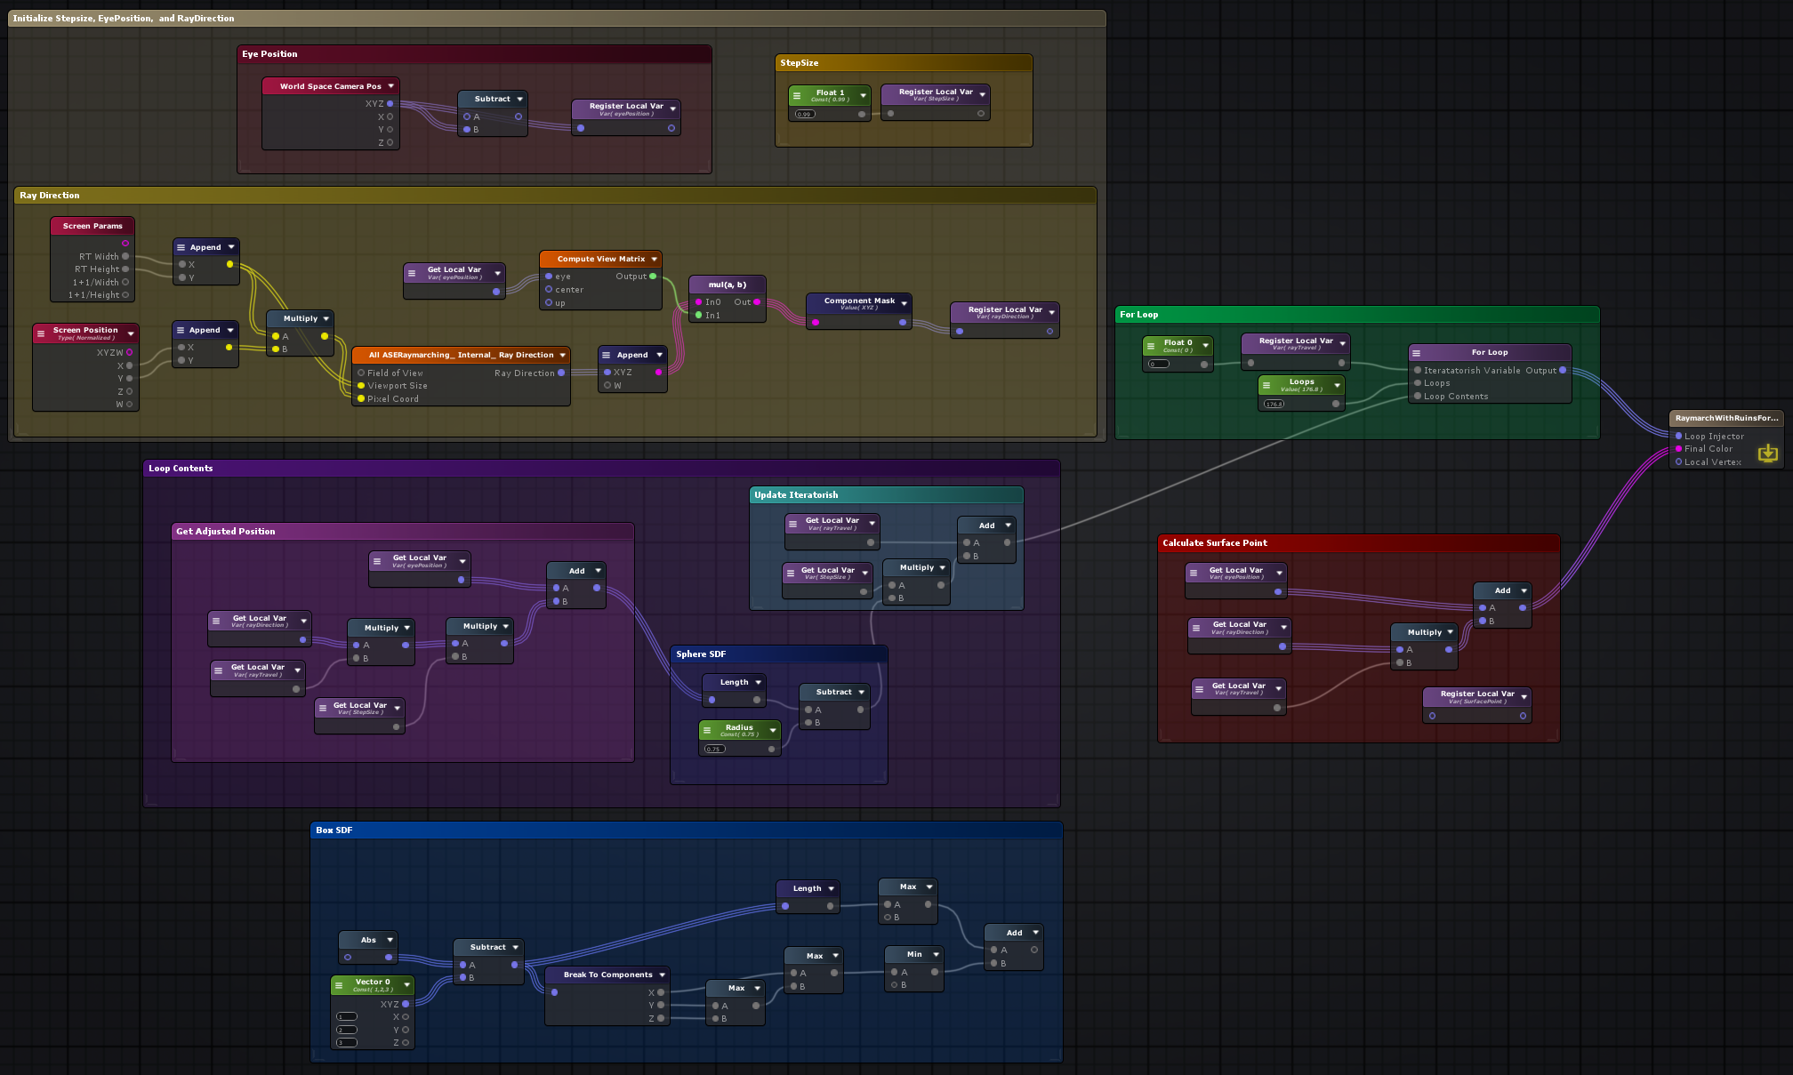The height and width of the screenshot is (1075, 1793).
Task: Click the menu icon on Loops node
Action: pos(1266,384)
